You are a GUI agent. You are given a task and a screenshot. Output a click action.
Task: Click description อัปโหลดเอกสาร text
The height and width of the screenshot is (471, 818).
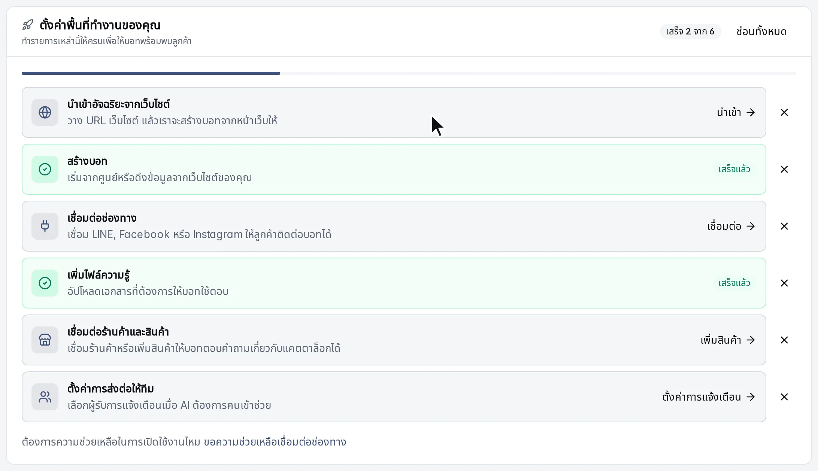tap(148, 291)
